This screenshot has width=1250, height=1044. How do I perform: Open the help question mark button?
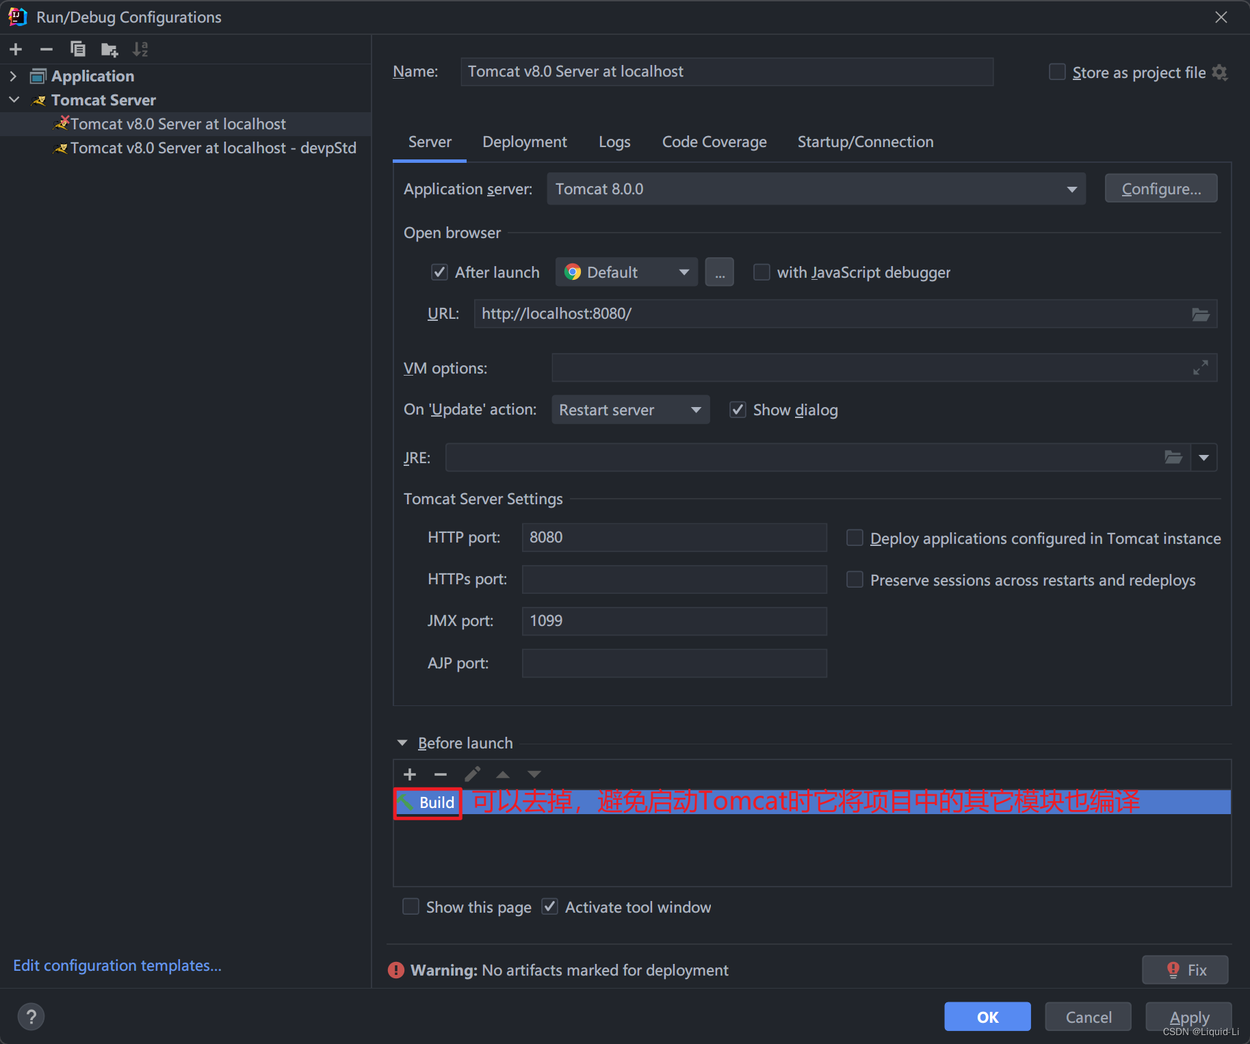(31, 1017)
